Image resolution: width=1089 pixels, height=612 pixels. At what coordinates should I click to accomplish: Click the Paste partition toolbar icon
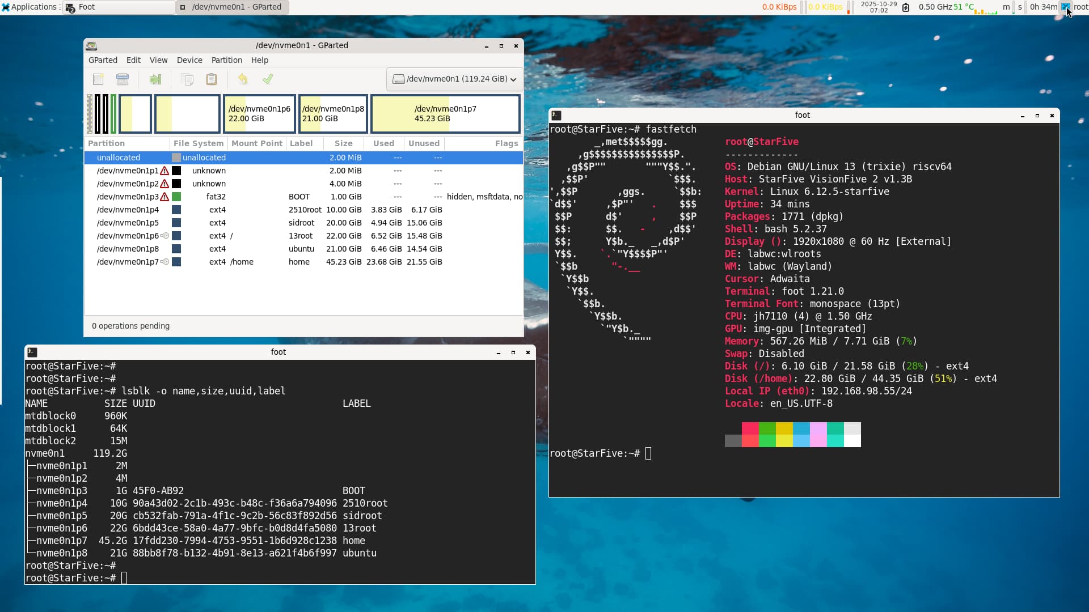212,79
